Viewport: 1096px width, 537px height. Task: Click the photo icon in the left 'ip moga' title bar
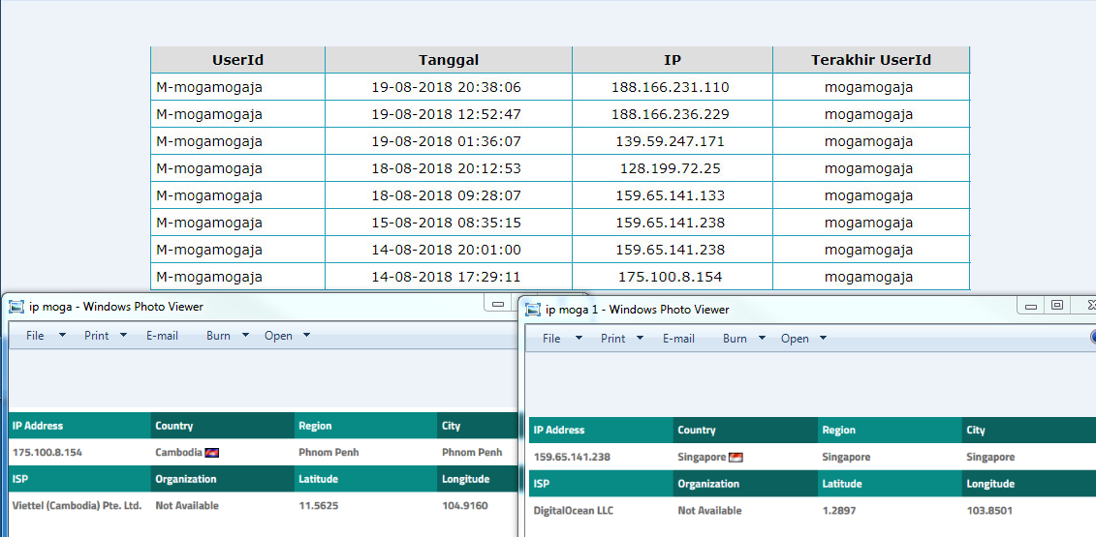click(x=16, y=307)
